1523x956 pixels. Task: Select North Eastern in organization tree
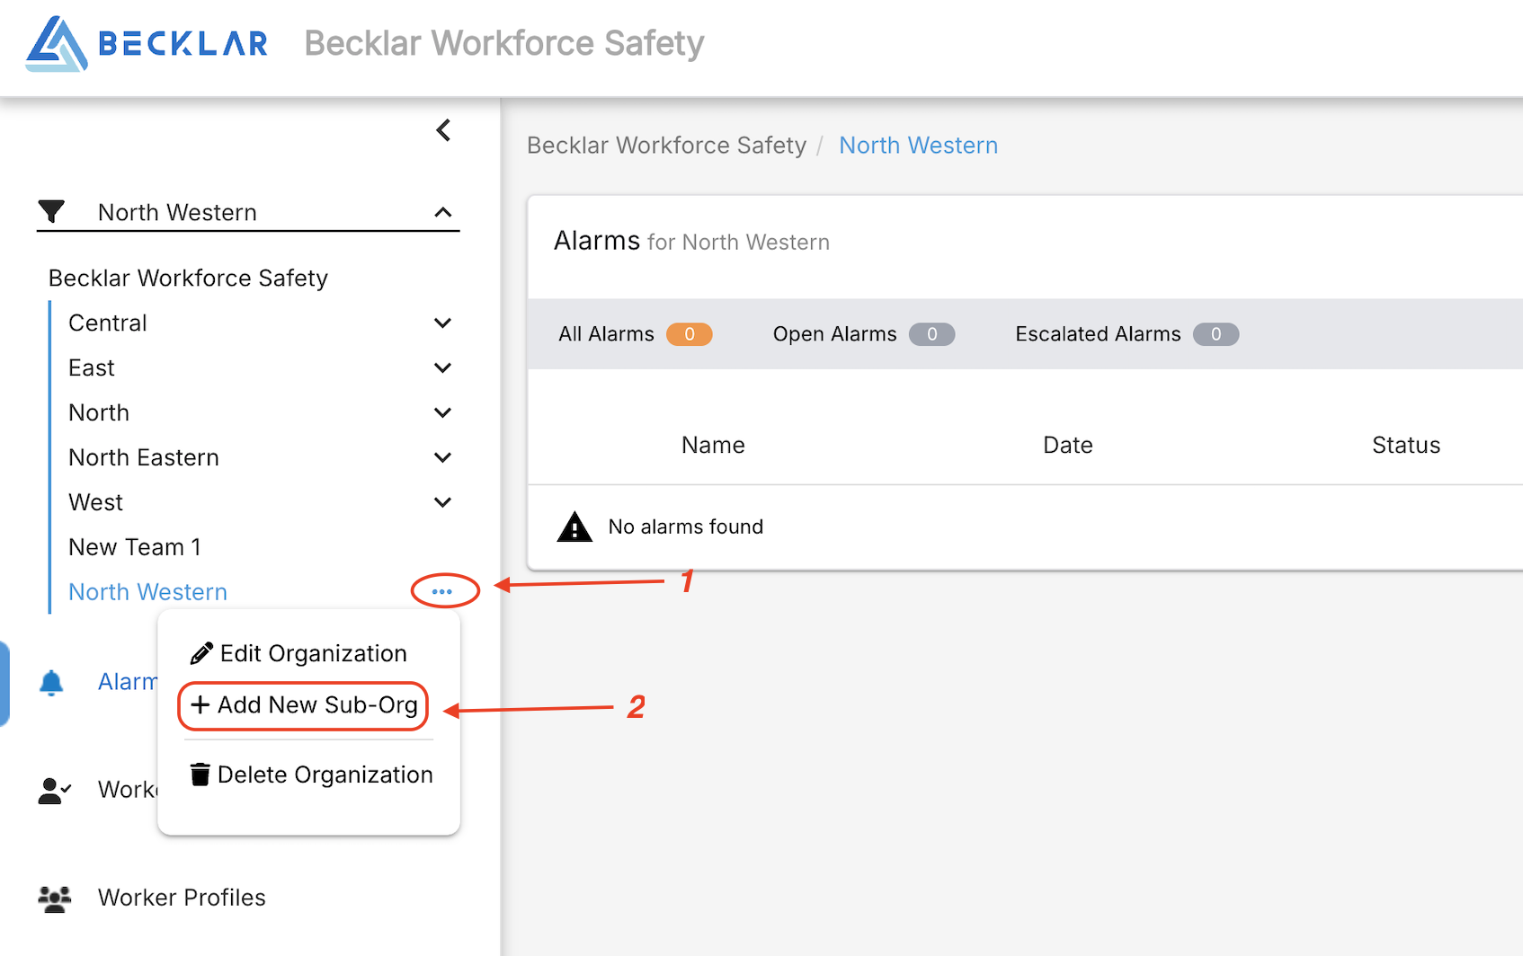[x=144, y=457]
